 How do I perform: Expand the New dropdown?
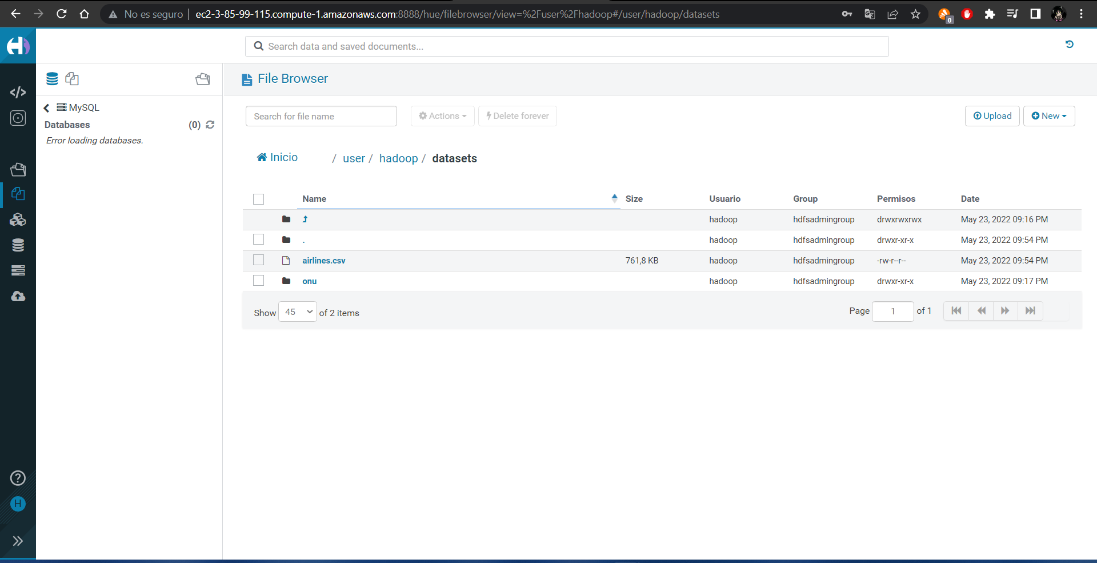click(1049, 116)
